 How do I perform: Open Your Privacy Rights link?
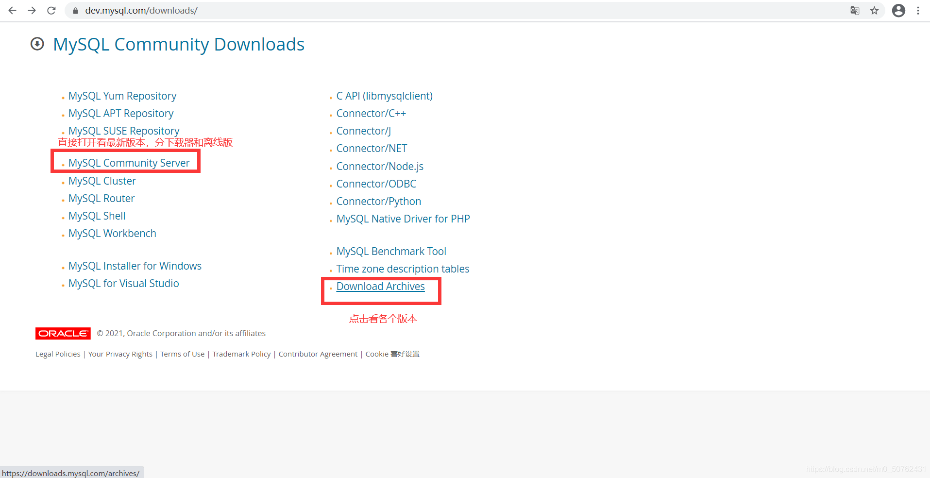tap(120, 354)
